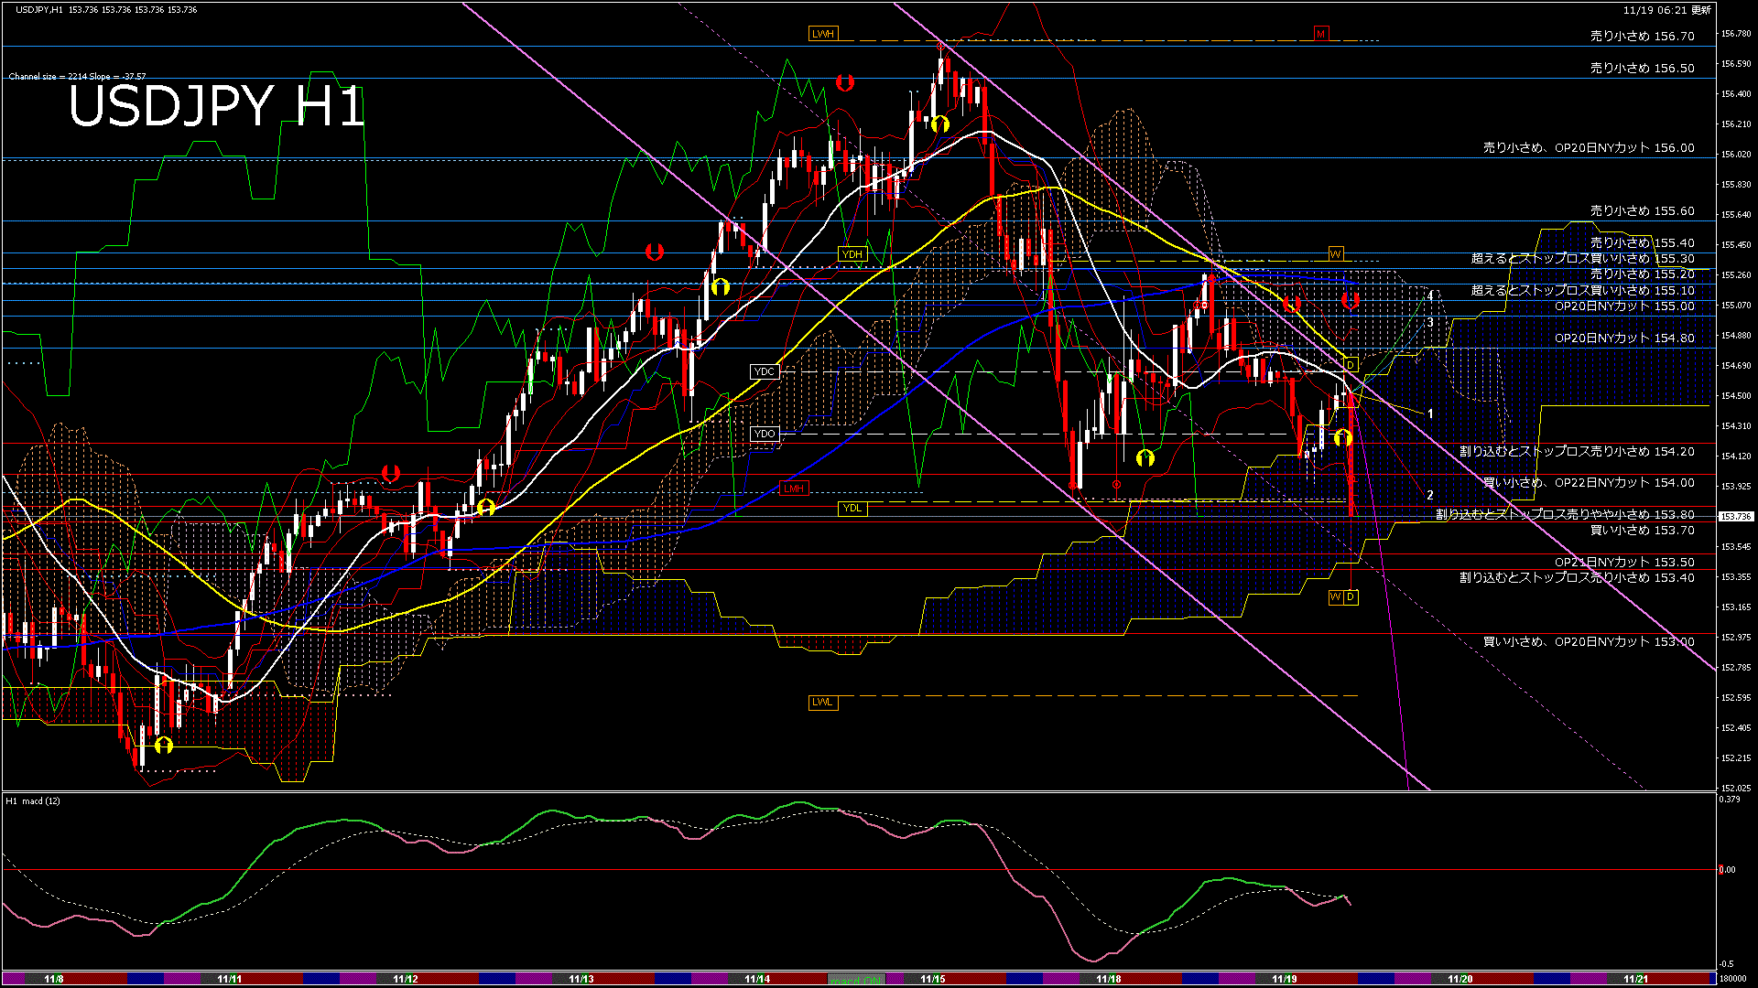Viewport: 1758px width, 988px height.
Task: Select the 11/13 date on the timeline
Action: pos(581,979)
